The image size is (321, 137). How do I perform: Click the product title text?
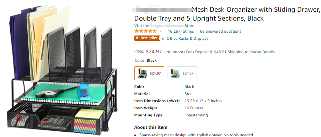coord(227,14)
